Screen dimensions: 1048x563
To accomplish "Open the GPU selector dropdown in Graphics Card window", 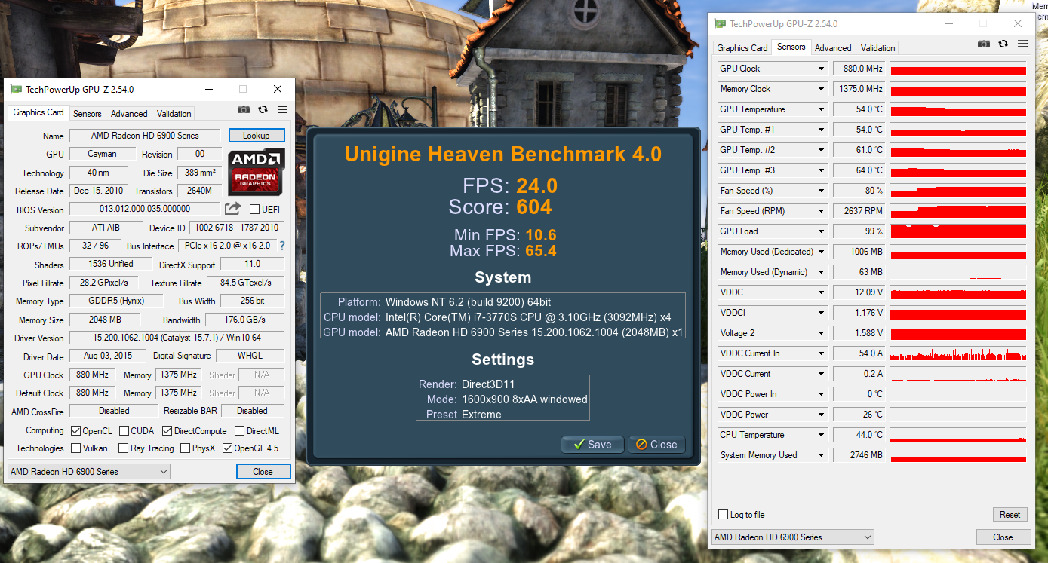I will (88, 472).
